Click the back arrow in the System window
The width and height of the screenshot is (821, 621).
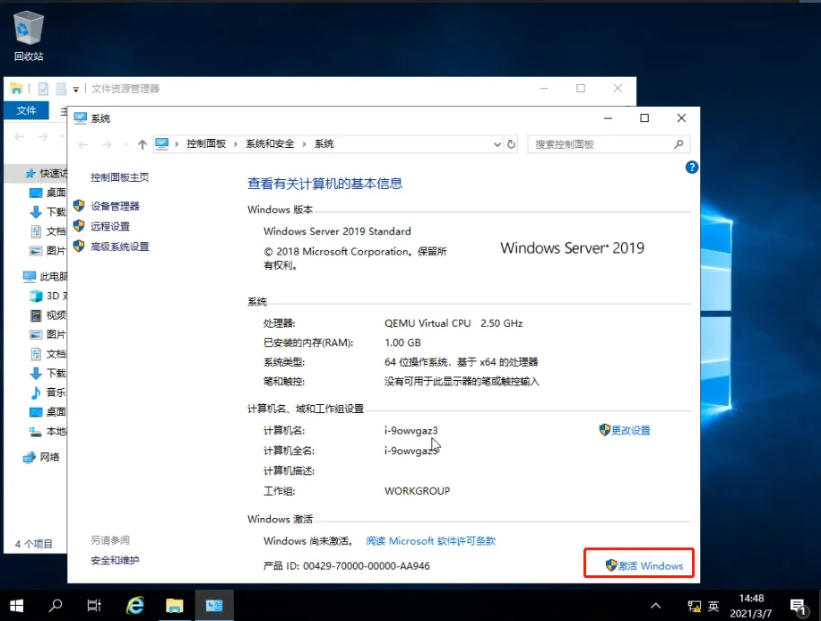coord(84,143)
